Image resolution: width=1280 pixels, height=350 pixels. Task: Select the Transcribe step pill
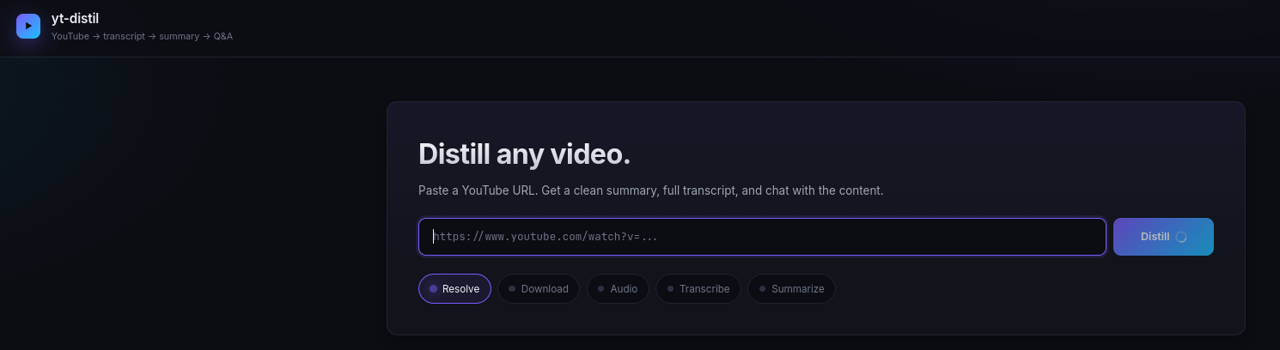pyautogui.click(x=698, y=289)
